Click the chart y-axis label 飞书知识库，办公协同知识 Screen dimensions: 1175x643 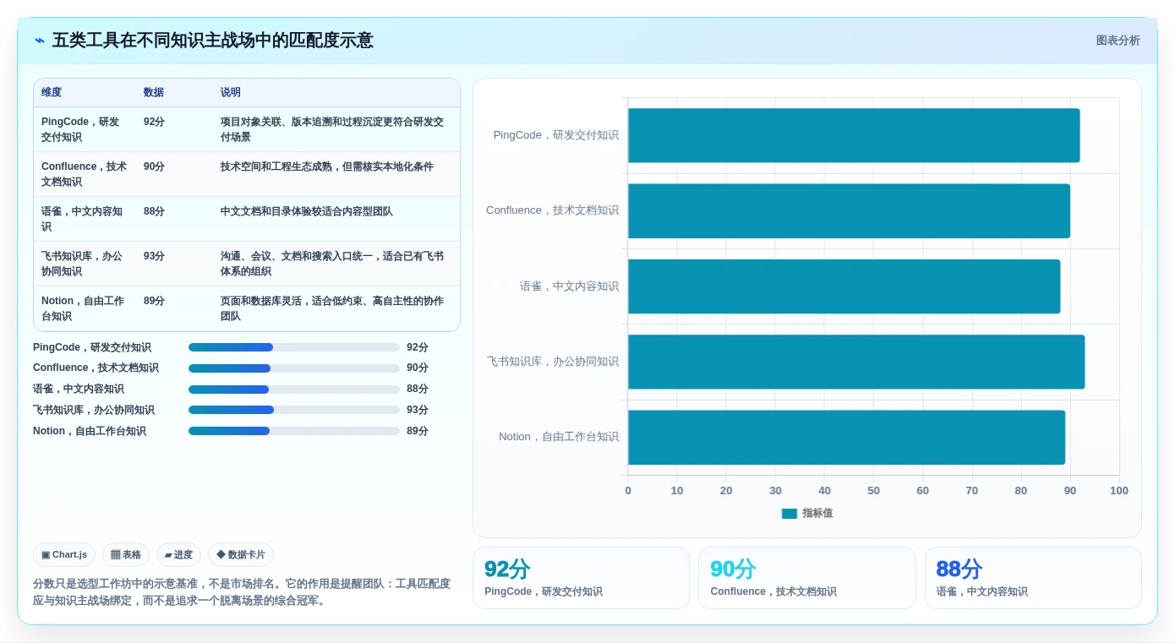coord(553,362)
